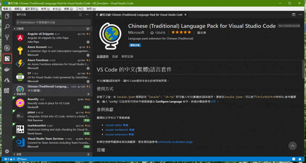This screenshot has width=306, height=163.
Task: Click the gear icon for Azure Functions
Action: [88, 68]
